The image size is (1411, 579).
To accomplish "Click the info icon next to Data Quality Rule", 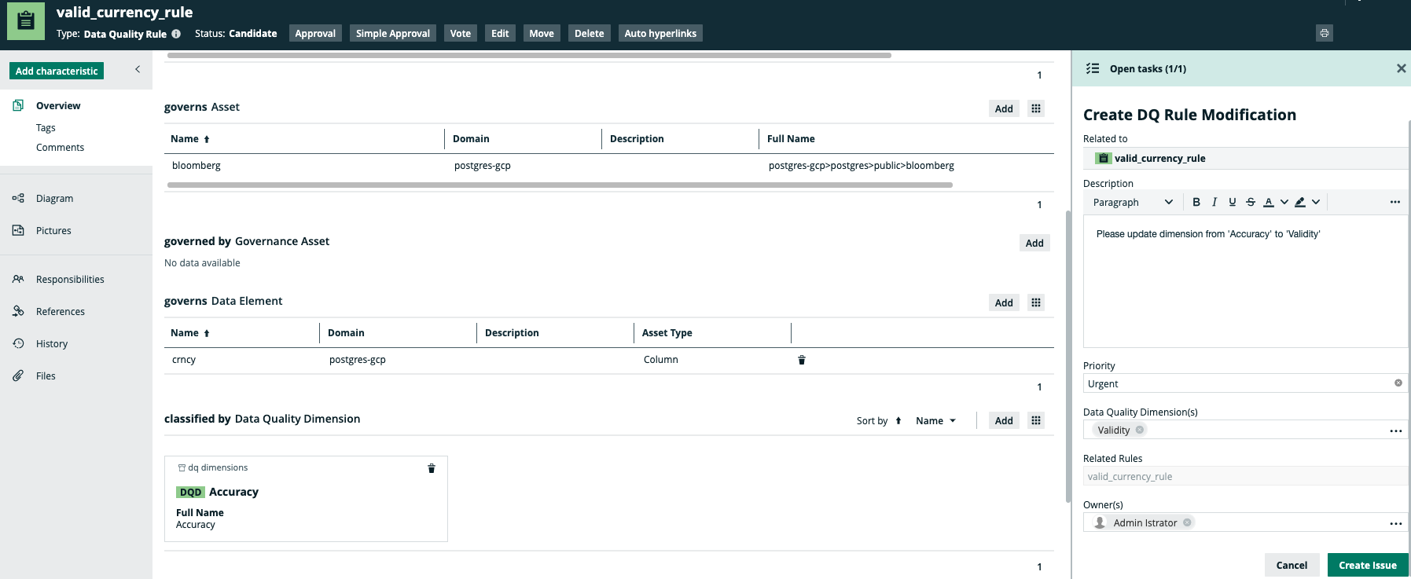I will [176, 34].
